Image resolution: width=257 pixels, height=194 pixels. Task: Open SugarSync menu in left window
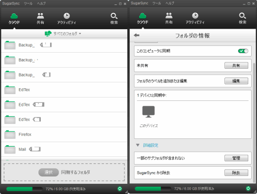pos(11,3)
